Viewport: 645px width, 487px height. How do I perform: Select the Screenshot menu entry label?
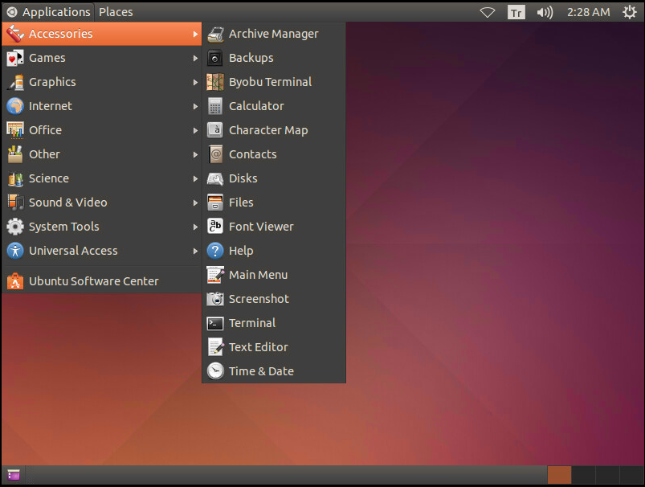(259, 299)
